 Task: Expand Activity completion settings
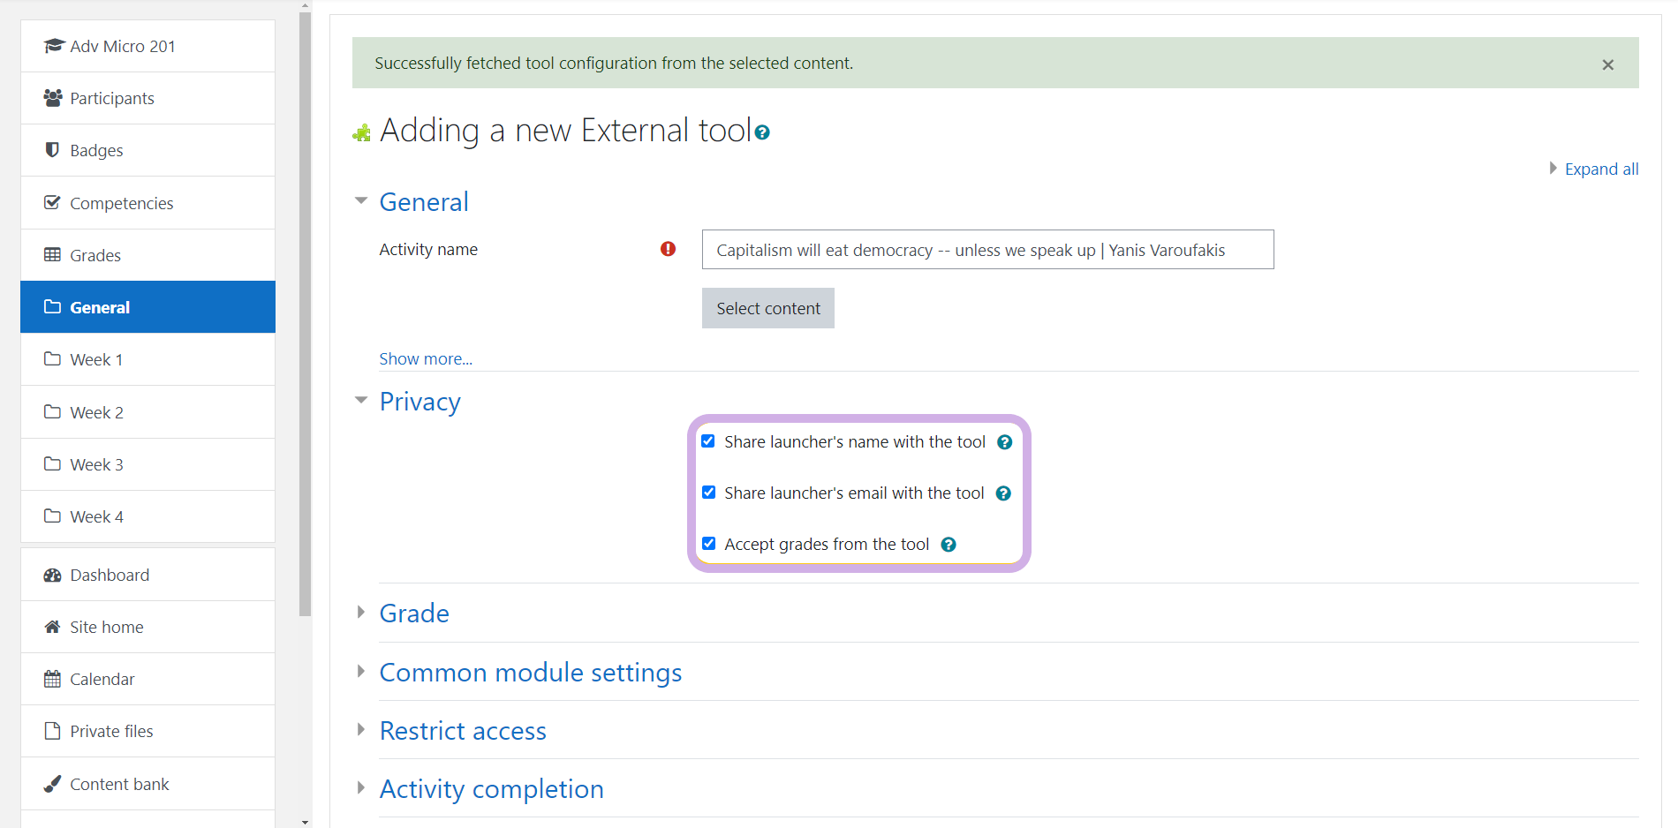(491, 789)
